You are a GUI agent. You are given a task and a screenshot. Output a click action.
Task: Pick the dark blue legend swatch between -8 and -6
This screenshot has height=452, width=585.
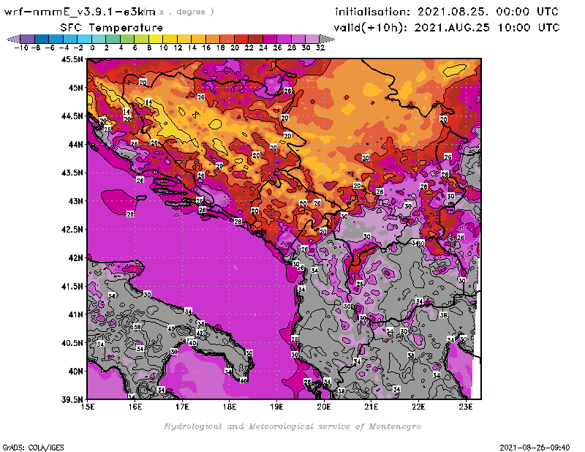[42, 39]
